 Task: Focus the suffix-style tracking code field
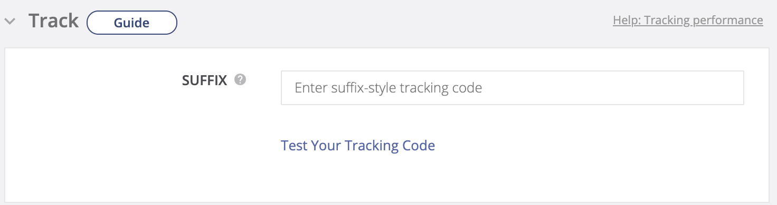(512, 88)
